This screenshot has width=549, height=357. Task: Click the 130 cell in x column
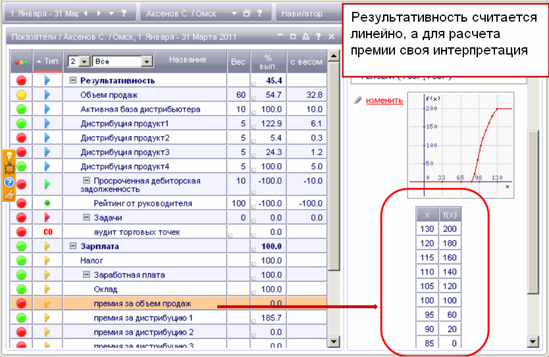point(427,229)
